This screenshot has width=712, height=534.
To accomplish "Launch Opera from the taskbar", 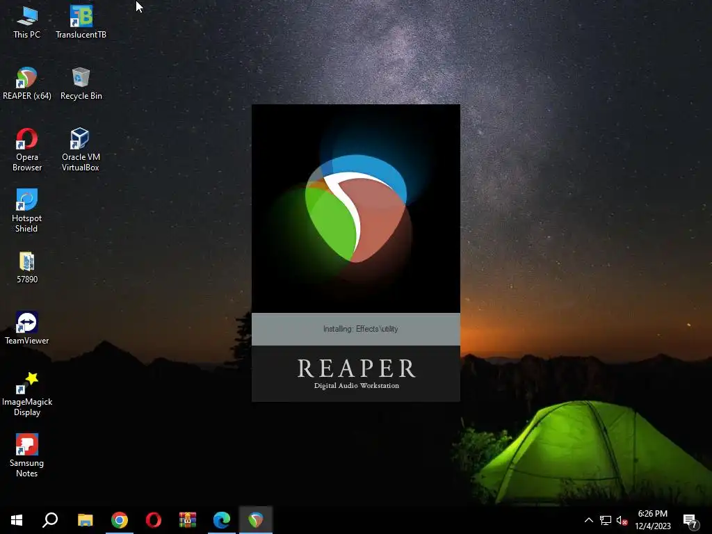I will coord(154,520).
